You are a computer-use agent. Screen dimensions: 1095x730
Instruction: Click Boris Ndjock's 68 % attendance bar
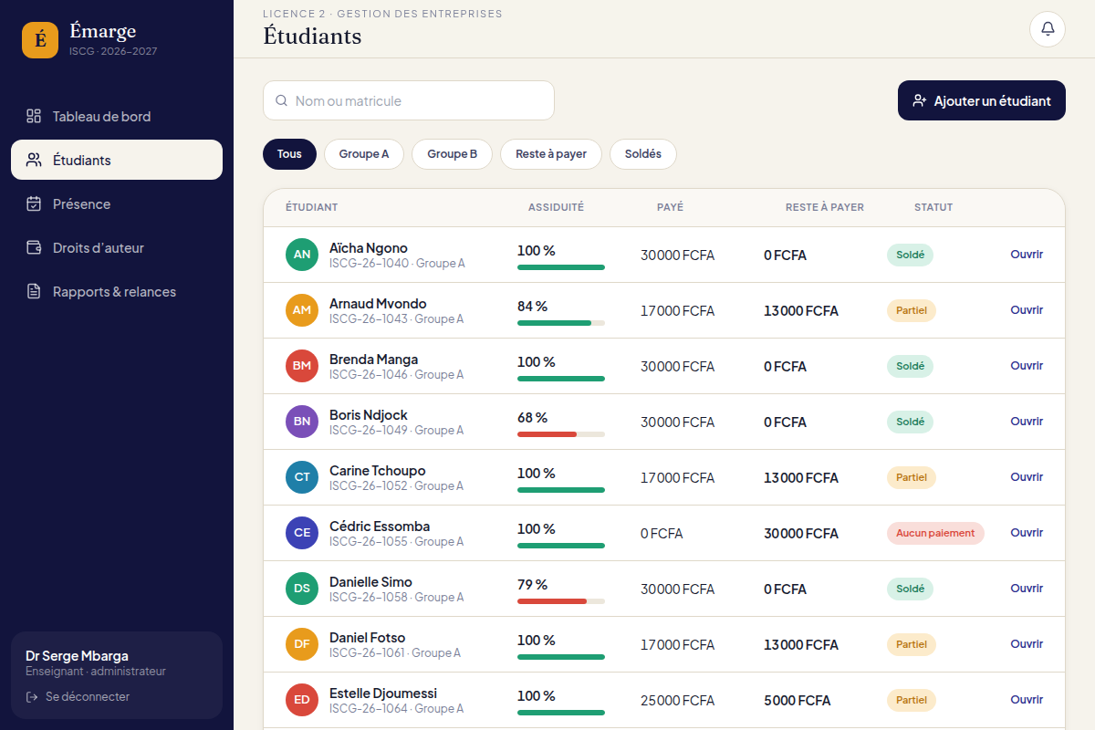pyautogui.click(x=561, y=434)
